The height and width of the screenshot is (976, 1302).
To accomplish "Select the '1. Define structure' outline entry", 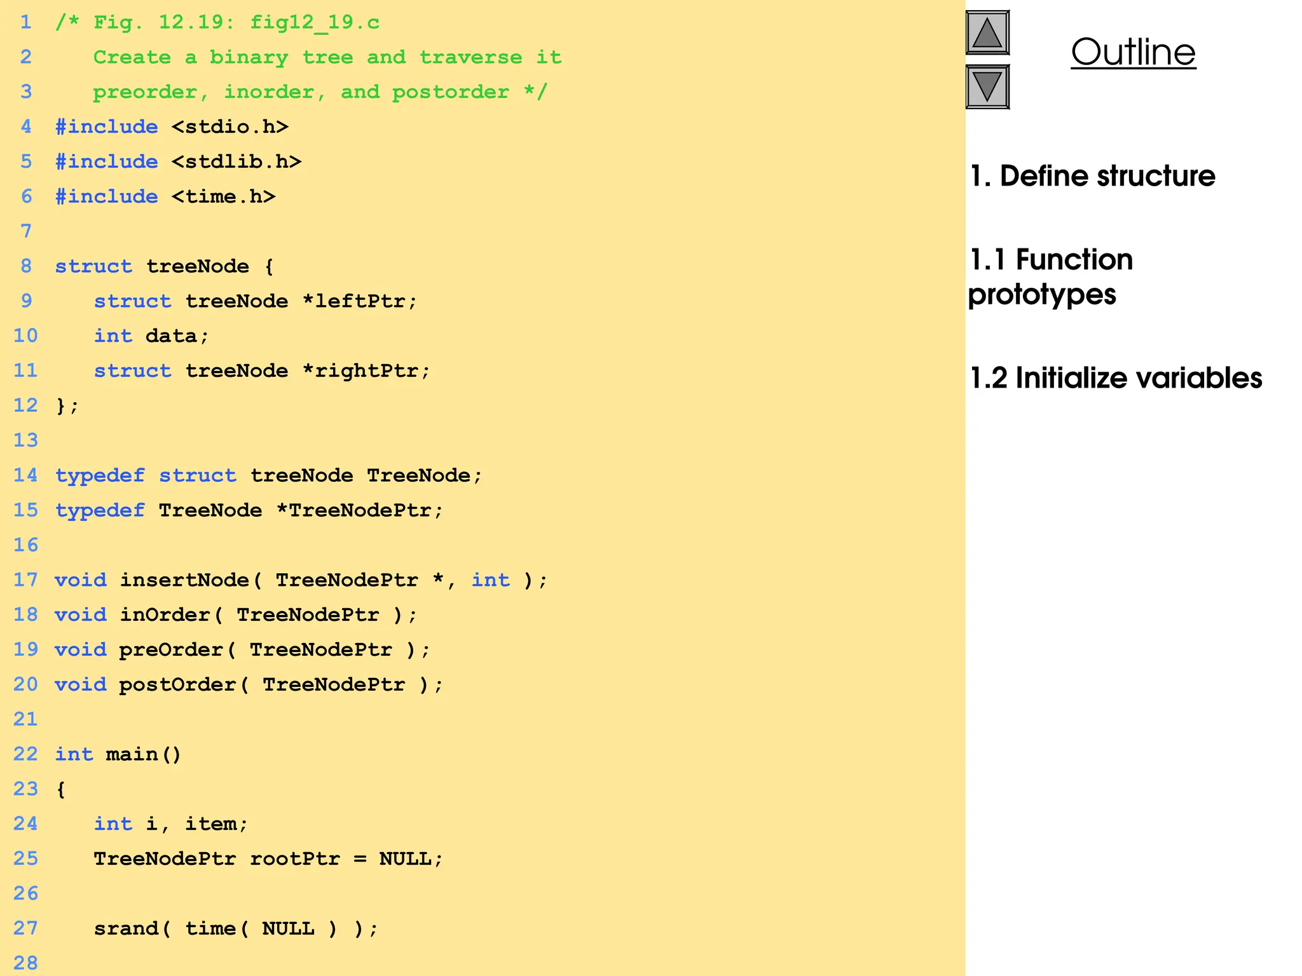I will 1092,176.
